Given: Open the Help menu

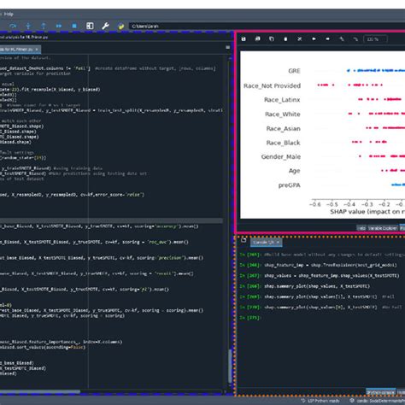Looking at the screenshot, I should coord(9,14).
